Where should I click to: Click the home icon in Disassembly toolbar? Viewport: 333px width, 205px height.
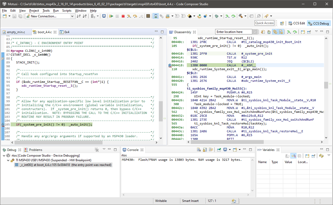269,32
